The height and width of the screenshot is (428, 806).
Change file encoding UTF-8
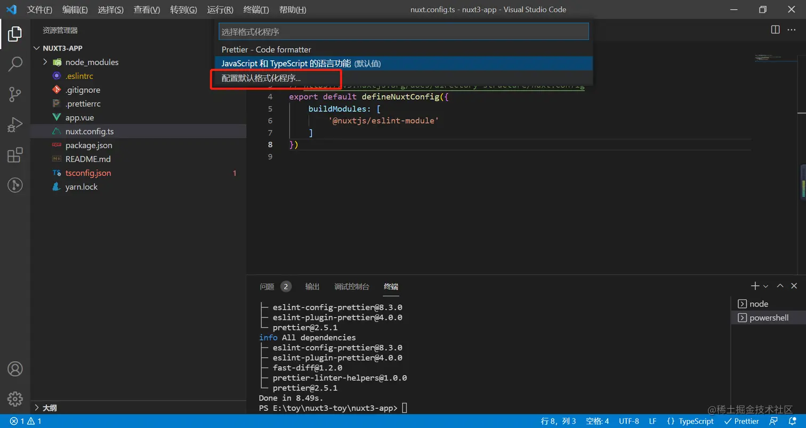[629, 421]
